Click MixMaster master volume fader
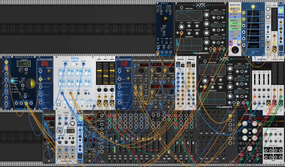The width and height of the screenshot is (285, 167). [169, 151]
